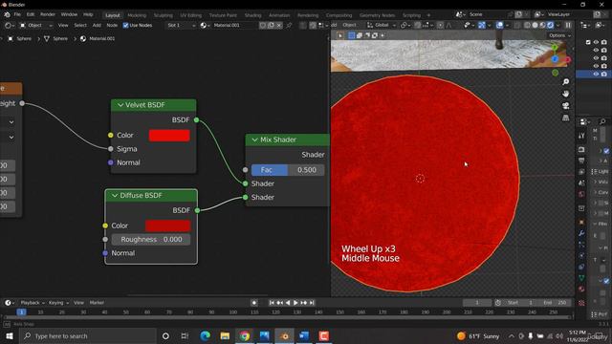Toggle render camera icon of highlighted outliner row
This screenshot has width=612, height=344.
click(604, 74)
